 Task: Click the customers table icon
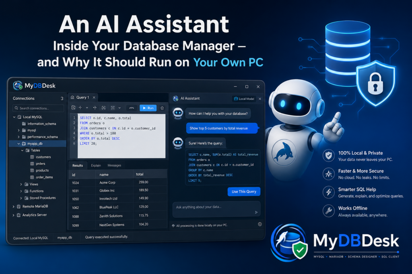(x=32, y=157)
